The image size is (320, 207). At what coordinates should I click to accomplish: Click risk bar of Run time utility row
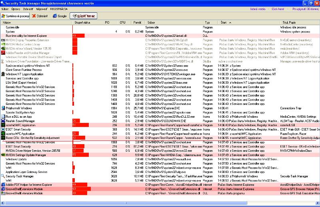[78, 36]
